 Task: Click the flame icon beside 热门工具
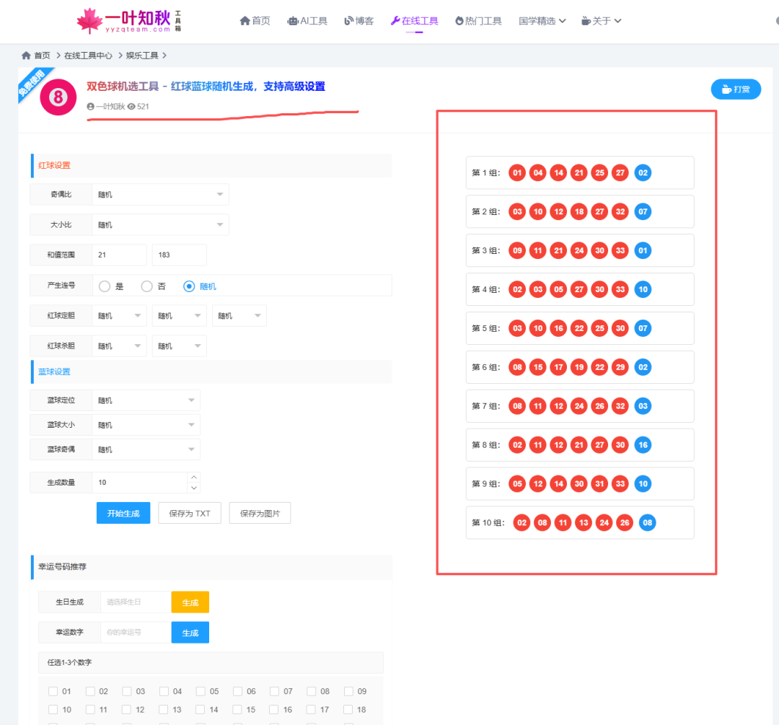[459, 20]
